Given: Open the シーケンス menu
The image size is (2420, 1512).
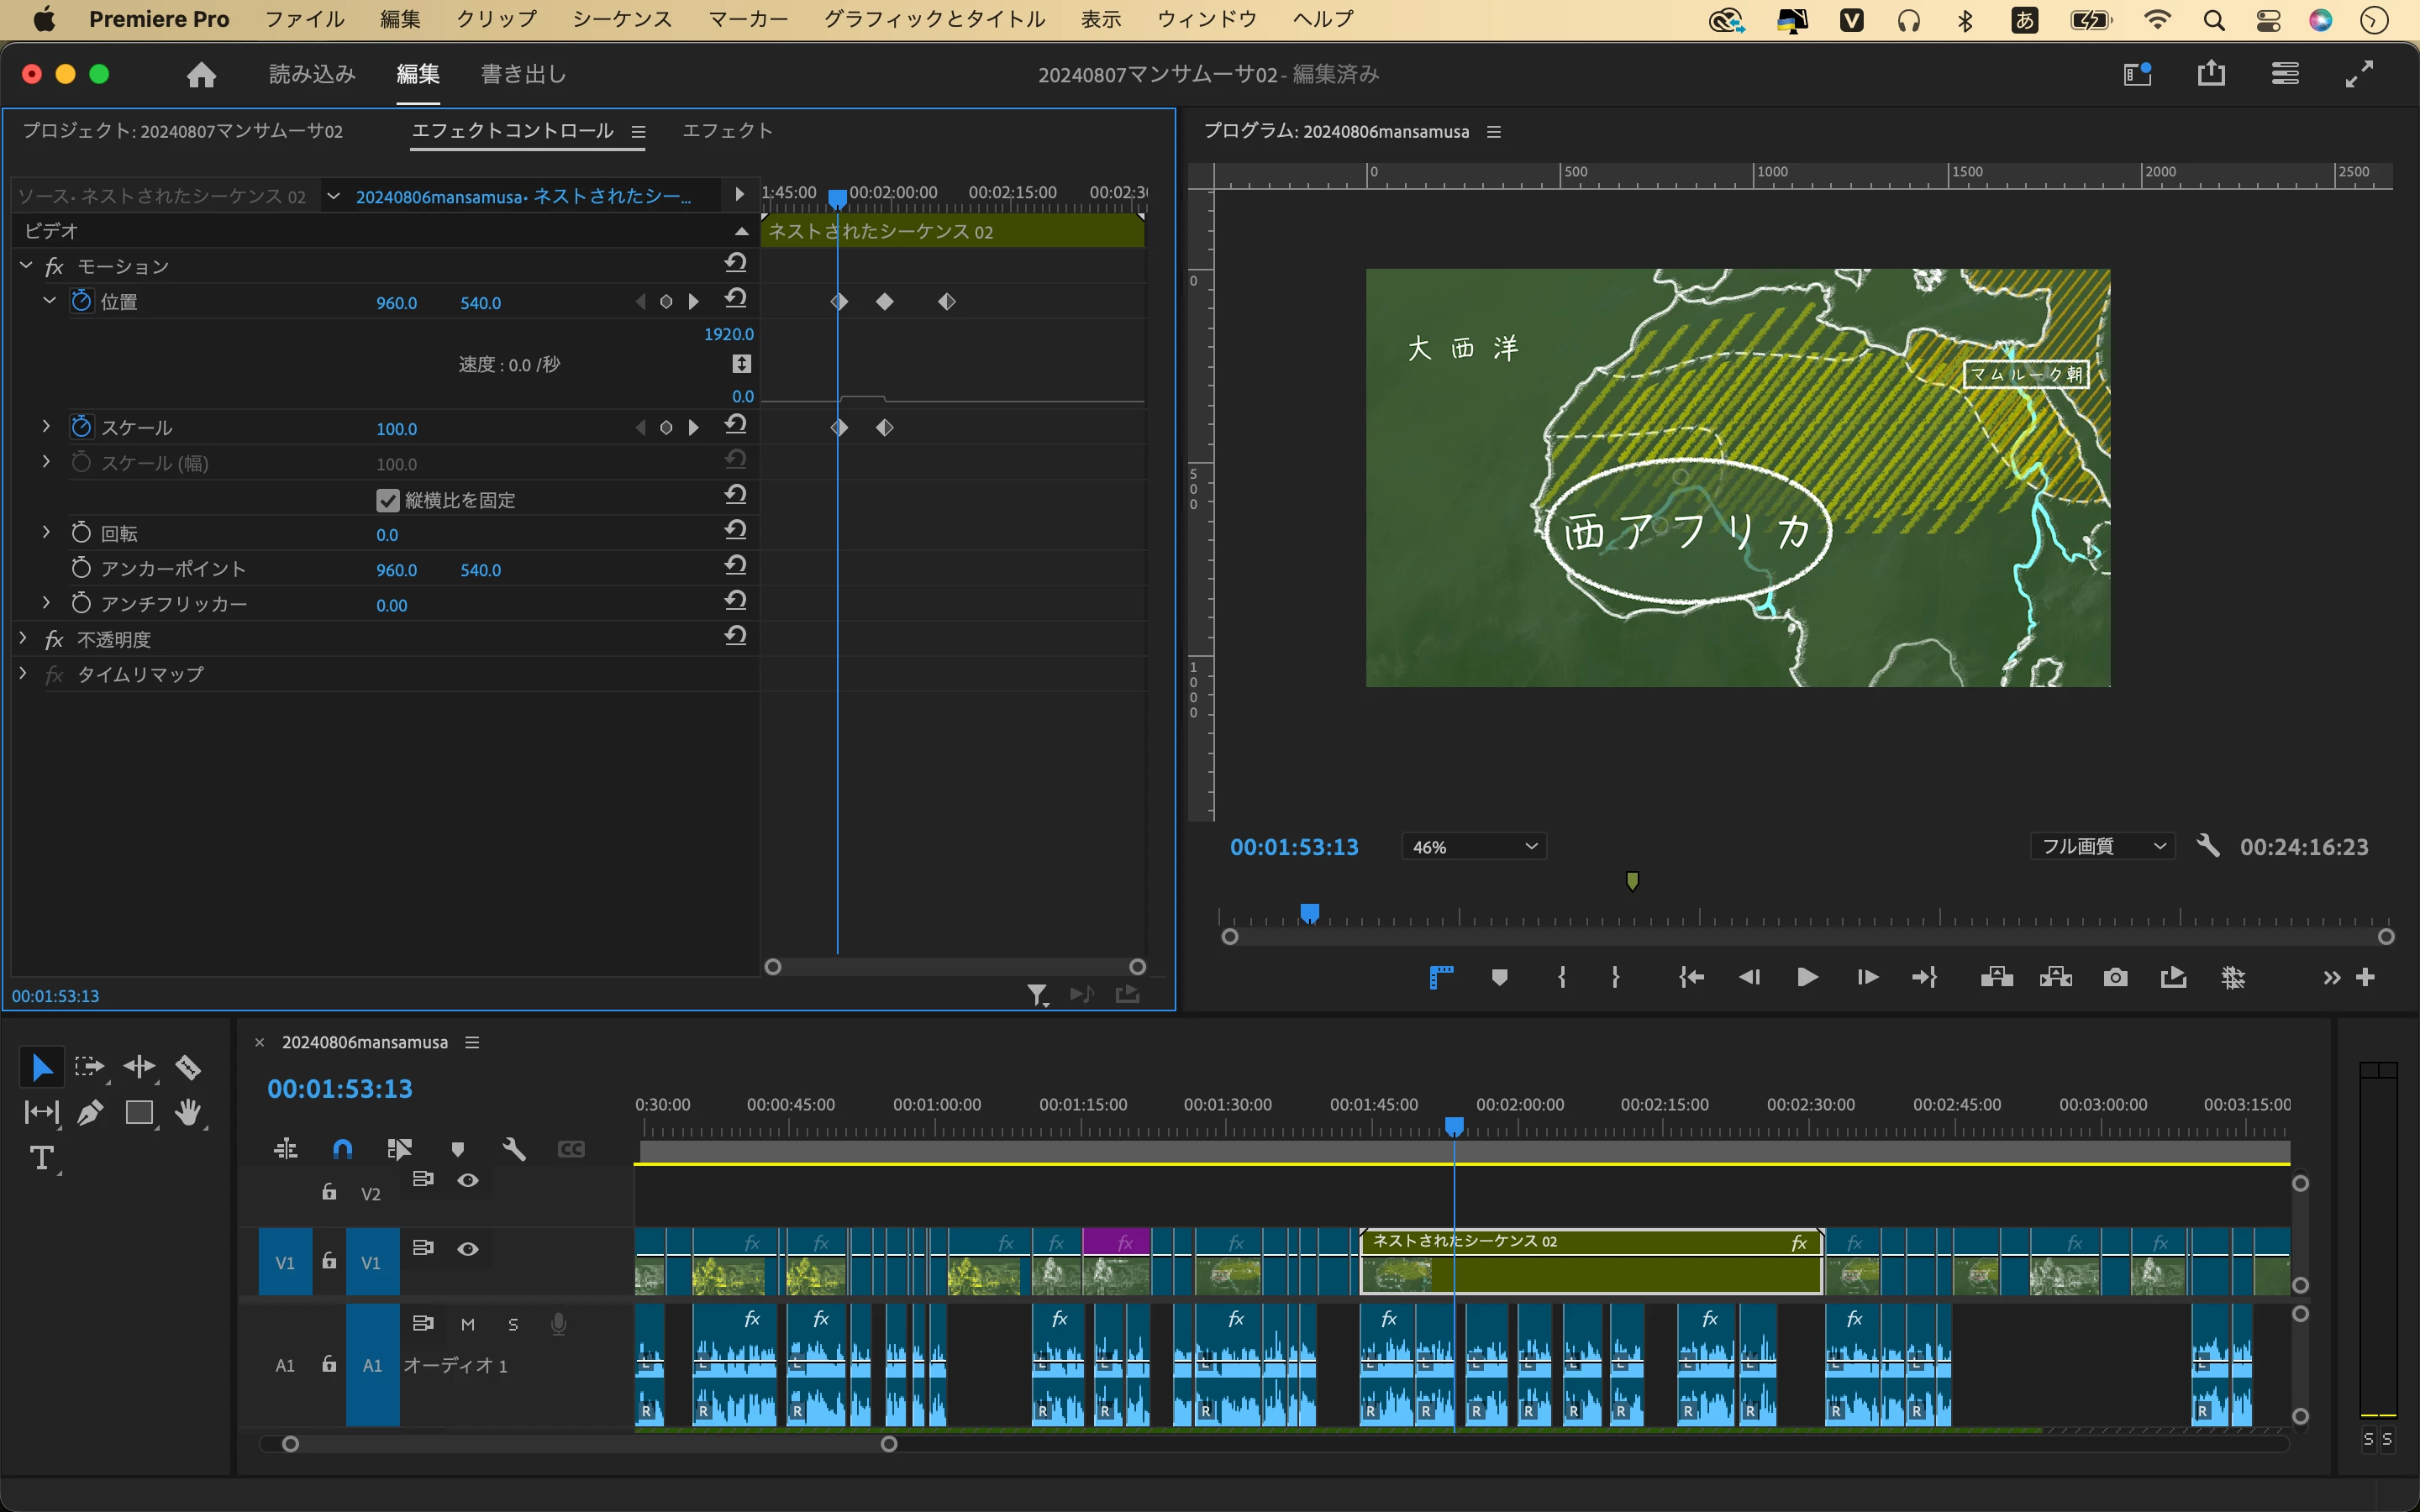Looking at the screenshot, I should [622, 19].
